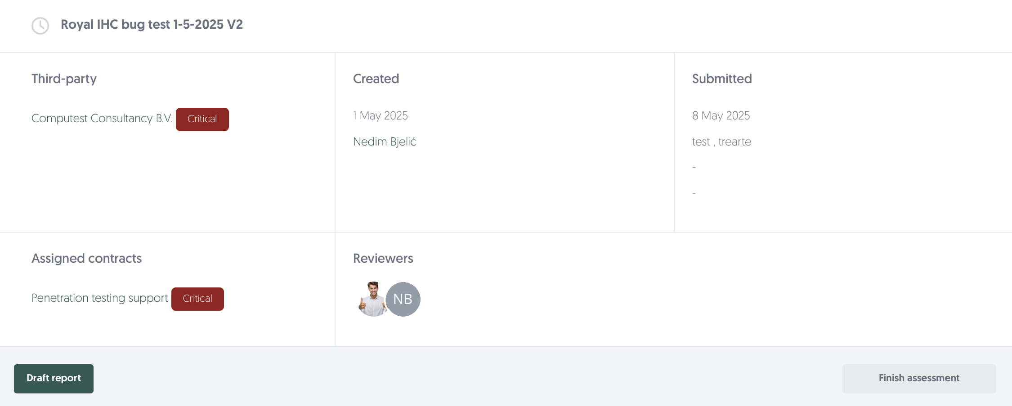The width and height of the screenshot is (1012, 406).
Task: Click the Critical badge next to Computest
Action: click(202, 119)
